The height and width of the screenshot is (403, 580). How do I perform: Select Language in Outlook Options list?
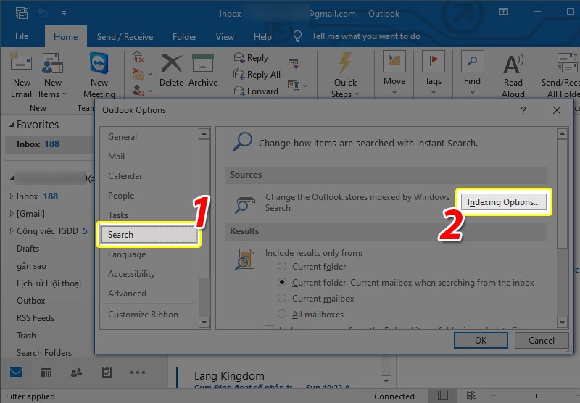click(x=149, y=254)
